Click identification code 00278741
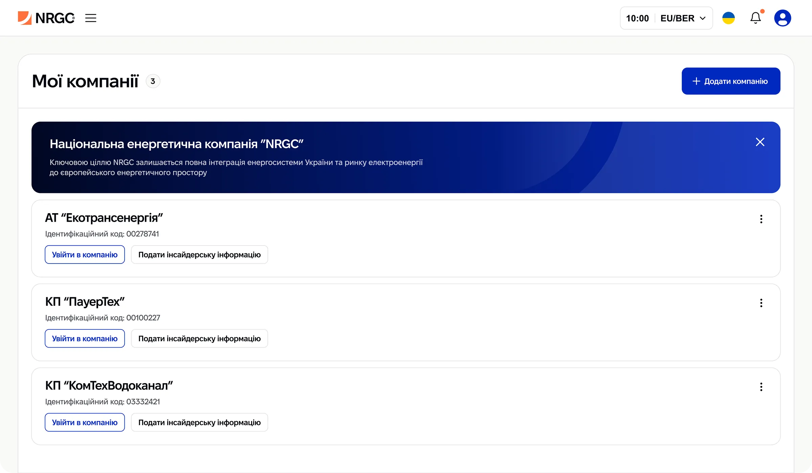 142,234
